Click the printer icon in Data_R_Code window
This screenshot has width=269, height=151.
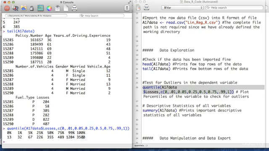click(x=146, y=8)
